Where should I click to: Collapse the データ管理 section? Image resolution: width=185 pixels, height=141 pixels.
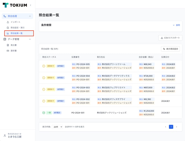pyautogui.click(x=30, y=39)
